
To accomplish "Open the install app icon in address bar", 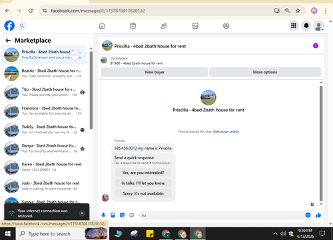I will (x=277, y=11).
